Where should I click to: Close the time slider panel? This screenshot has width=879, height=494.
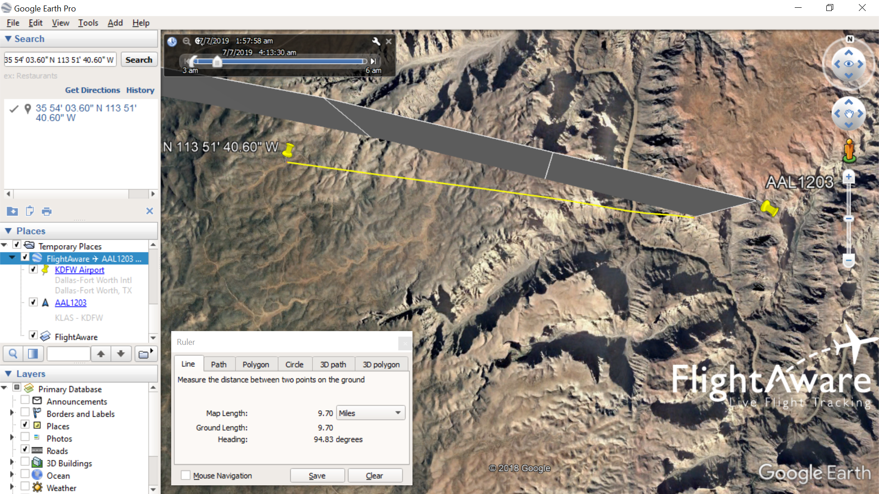tap(389, 41)
